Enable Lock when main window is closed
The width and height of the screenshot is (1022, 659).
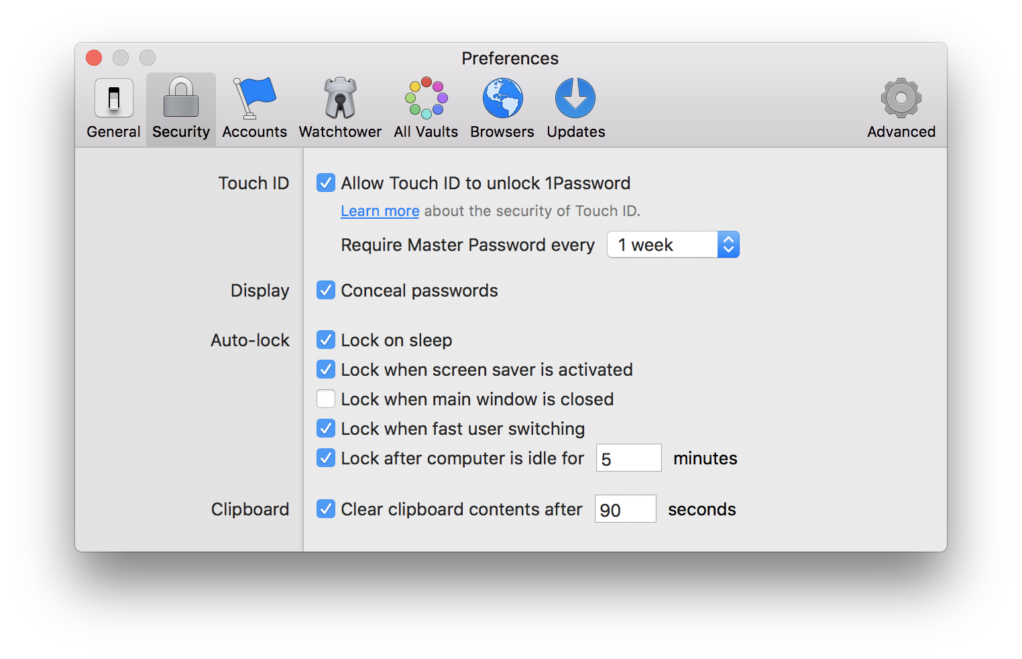pyautogui.click(x=326, y=399)
